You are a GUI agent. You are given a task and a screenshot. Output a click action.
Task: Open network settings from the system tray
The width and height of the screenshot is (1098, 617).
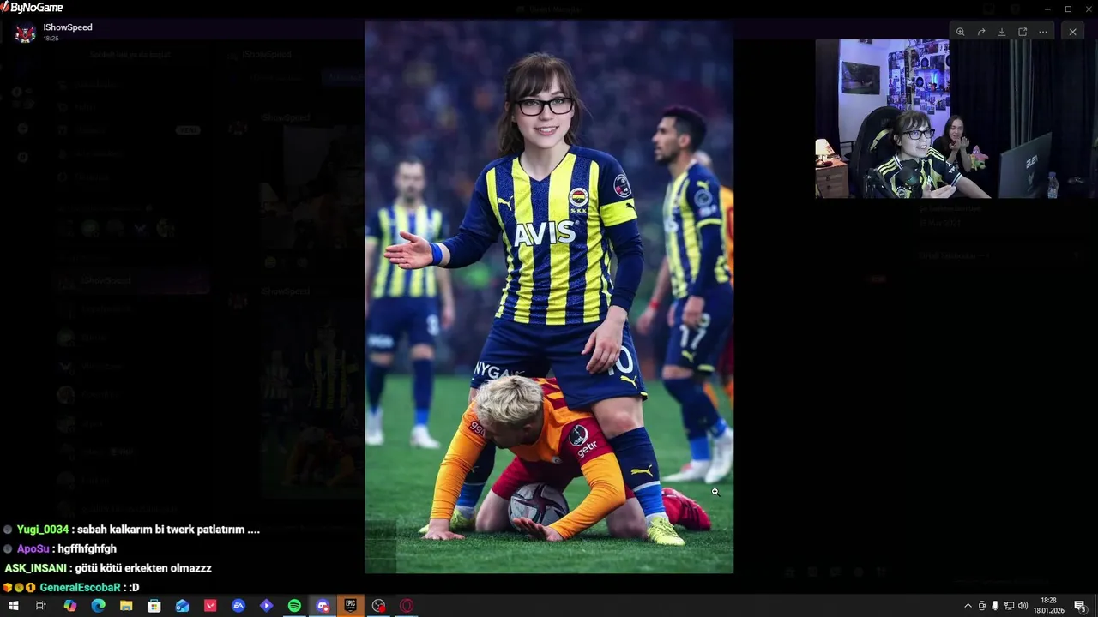click(x=1009, y=606)
